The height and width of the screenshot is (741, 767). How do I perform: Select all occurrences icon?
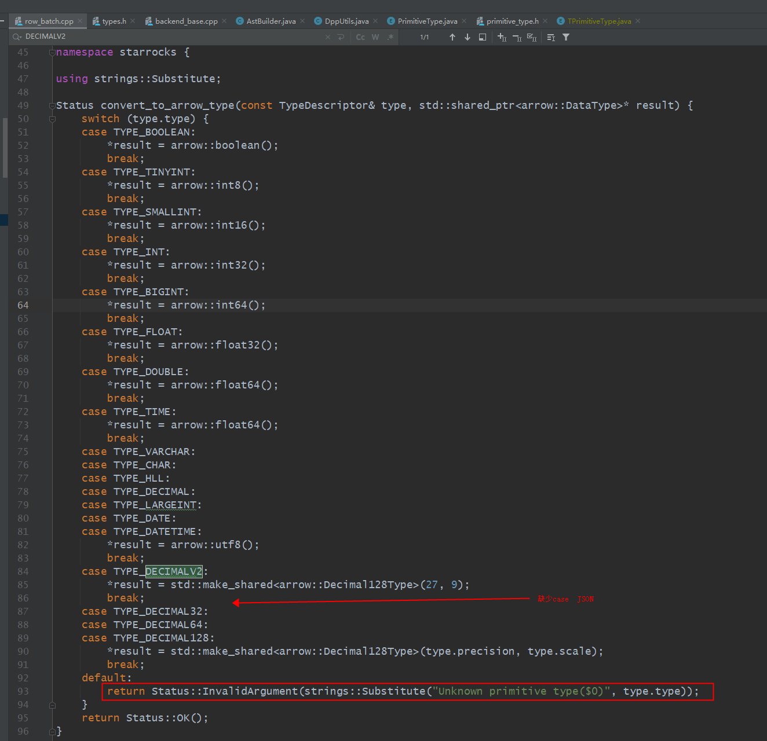click(x=531, y=37)
